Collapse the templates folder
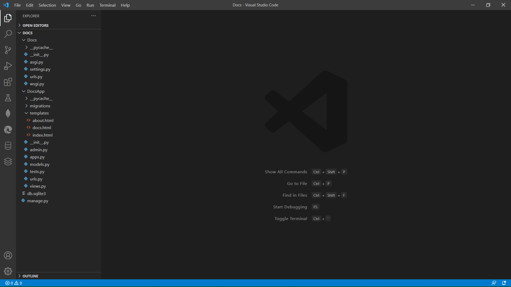511x287 pixels. (39, 113)
